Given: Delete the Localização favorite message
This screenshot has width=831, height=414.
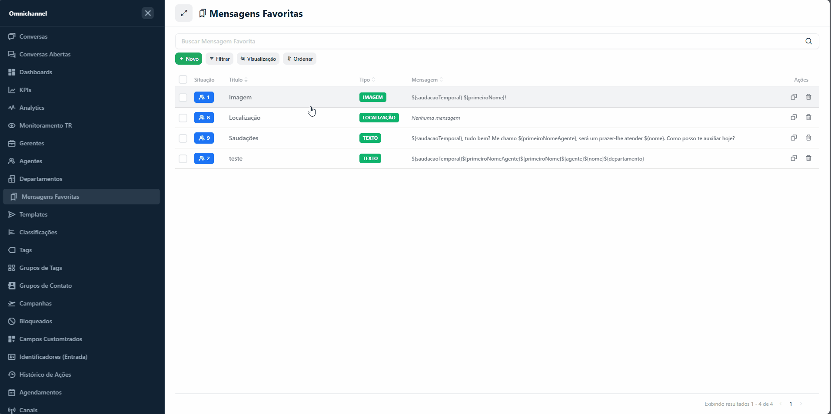Looking at the screenshot, I should pos(808,117).
